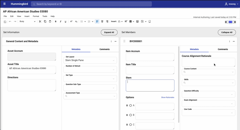Click the Directions text field
Screen dimensions: 240x130
coord(32,85)
